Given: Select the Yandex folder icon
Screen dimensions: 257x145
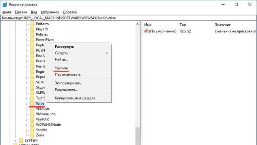Looking at the screenshot, I should coord(32,130).
